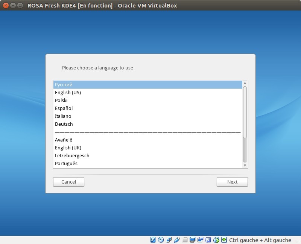The width and height of the screenshot is (301, 244).
Task: Click the Ctrl gauche + Alt gauche host key label
Action: (x=260, y=240)
